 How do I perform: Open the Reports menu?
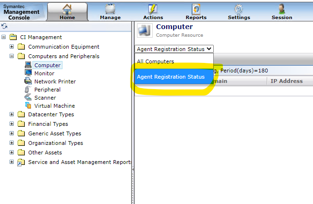(196, 11)
